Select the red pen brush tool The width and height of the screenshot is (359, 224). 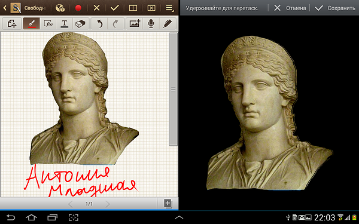32,23
